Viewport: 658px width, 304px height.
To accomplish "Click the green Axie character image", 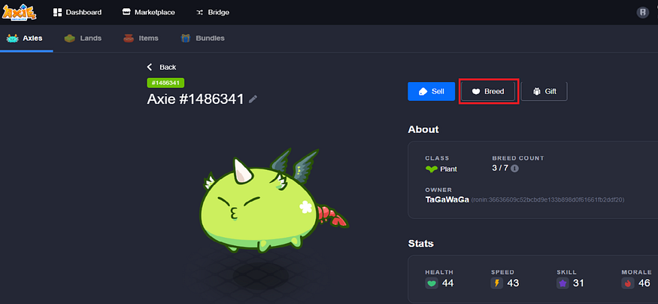I will 273,202.
